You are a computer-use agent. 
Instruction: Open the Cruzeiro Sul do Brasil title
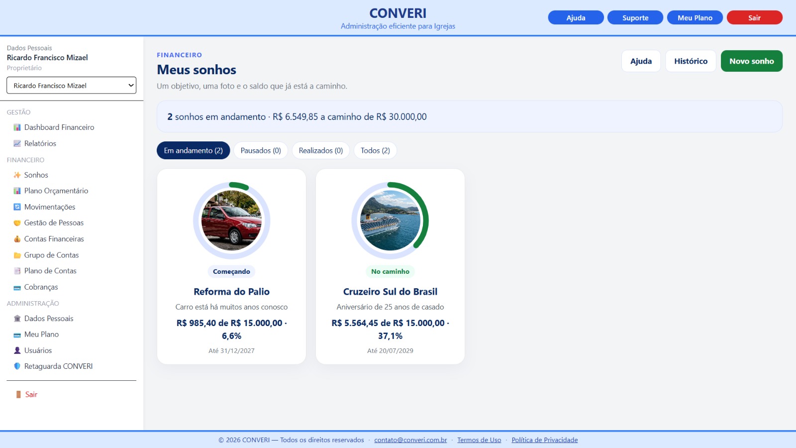(390, 292)
